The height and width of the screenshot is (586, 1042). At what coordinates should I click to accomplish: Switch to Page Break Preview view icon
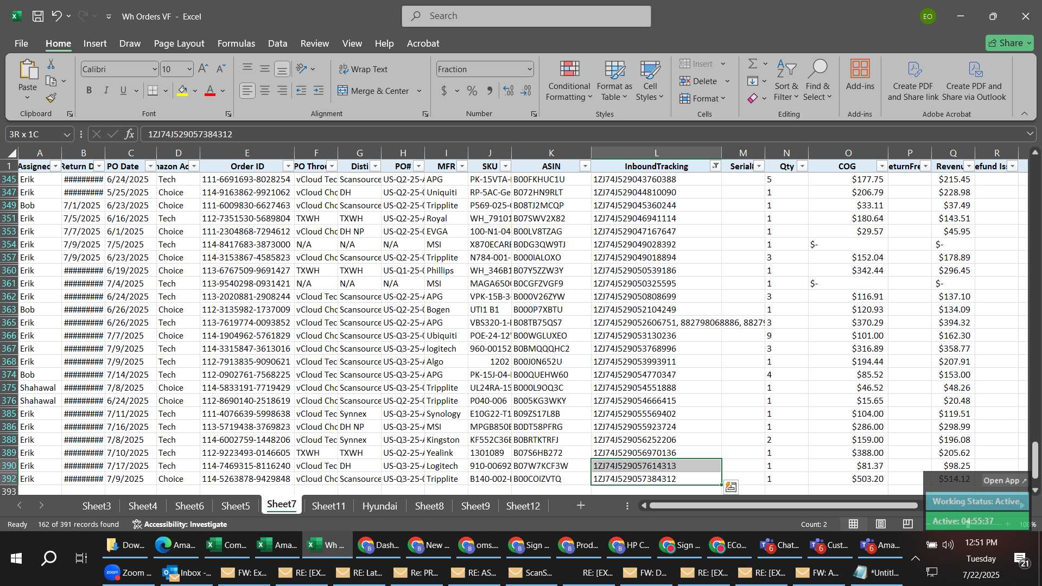coord(907,524)
